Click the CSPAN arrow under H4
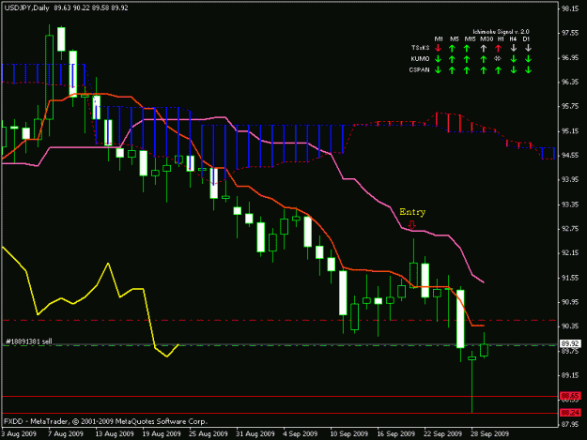 click(x=514, y=70)
